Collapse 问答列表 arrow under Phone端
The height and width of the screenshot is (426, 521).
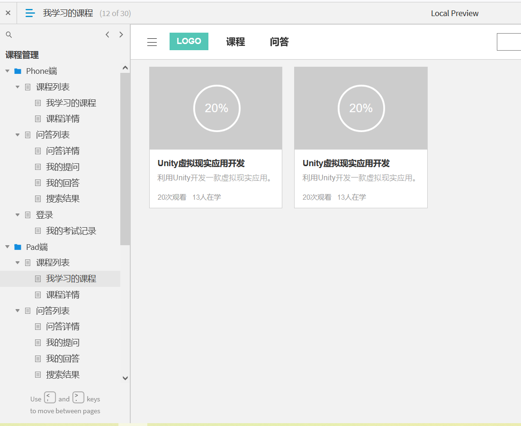tap(18, 135)
